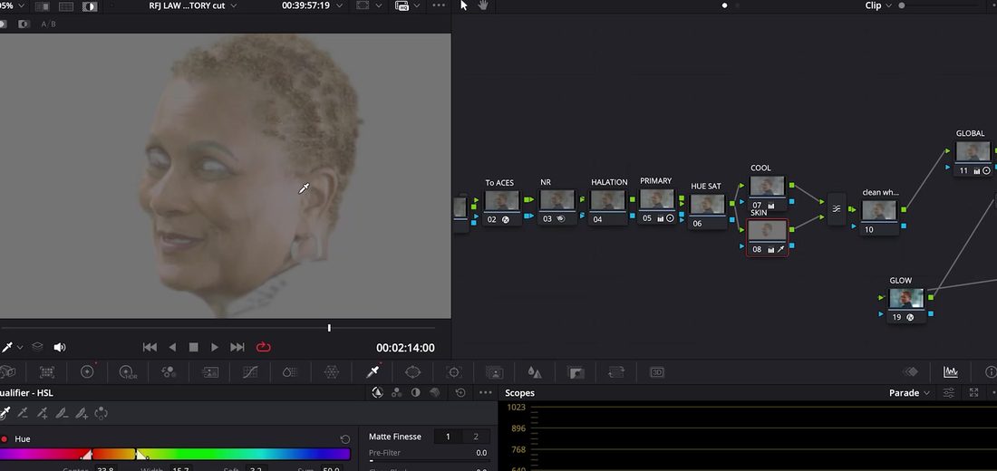Switch qualifier to HSL mode icon
The height and width of the screenshot is (471, 997).
tap(377, 393)
